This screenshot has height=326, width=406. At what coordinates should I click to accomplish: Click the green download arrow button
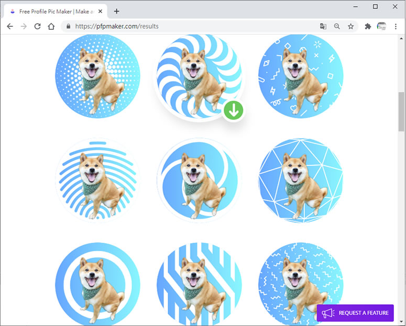point(233,110)
